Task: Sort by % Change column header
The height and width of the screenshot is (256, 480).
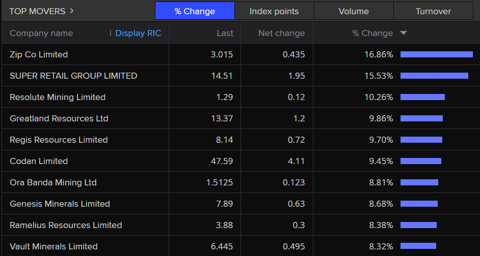Action: (x=372, y=33)
